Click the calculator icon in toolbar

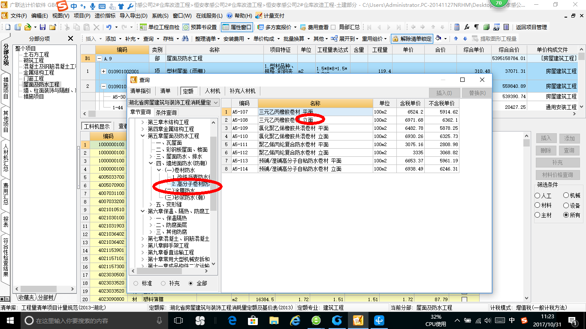(x=457, y=27)
